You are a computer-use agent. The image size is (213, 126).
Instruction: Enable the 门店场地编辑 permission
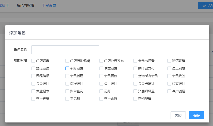point(67,61)
